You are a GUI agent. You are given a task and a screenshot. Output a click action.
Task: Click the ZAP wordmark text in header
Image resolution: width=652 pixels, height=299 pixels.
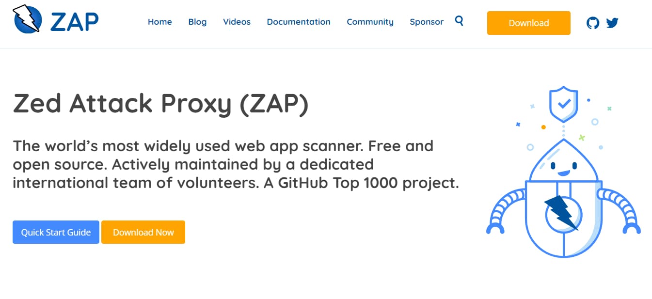coord(74,20)
